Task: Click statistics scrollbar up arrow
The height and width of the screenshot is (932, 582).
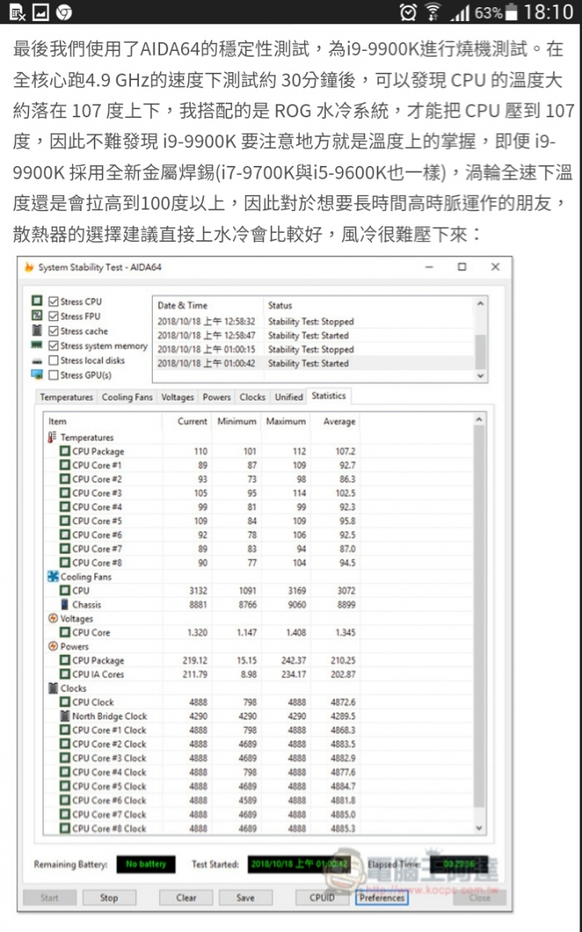Action: pos(479,420)
